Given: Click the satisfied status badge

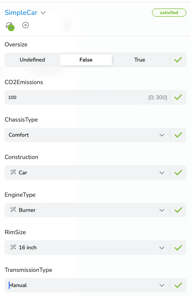Looking at the screenshot, I should [x=169, y=13].
